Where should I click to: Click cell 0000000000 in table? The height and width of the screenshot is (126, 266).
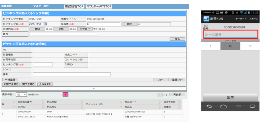tap(31, 112)
